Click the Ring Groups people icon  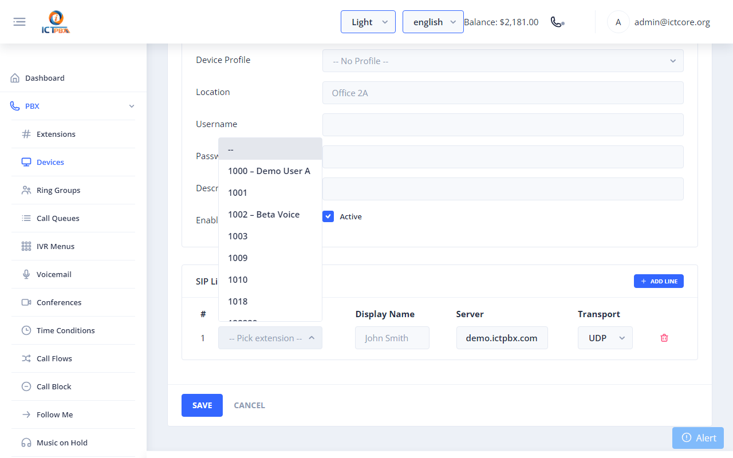click(26, 190)
